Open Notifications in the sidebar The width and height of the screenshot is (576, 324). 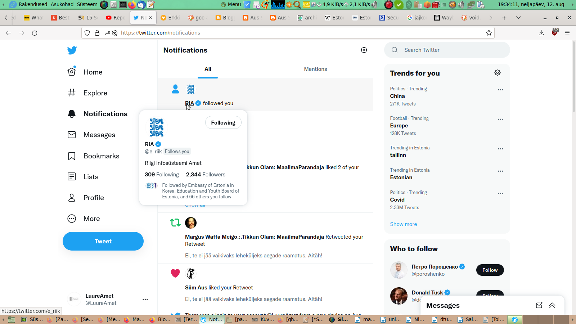pos(97,114)
